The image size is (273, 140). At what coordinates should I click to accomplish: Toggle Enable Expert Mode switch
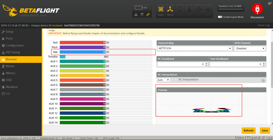pyautogui.click(x=220, y=17)
